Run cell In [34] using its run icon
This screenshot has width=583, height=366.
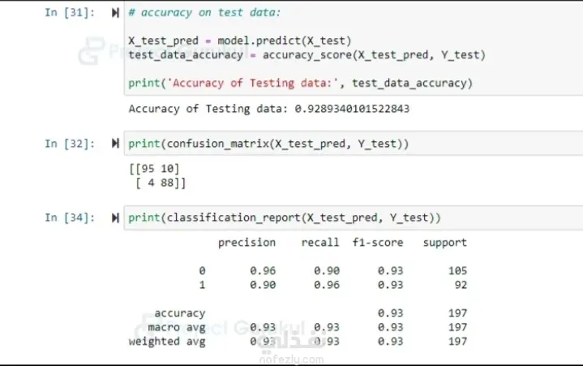coord(115,217)
